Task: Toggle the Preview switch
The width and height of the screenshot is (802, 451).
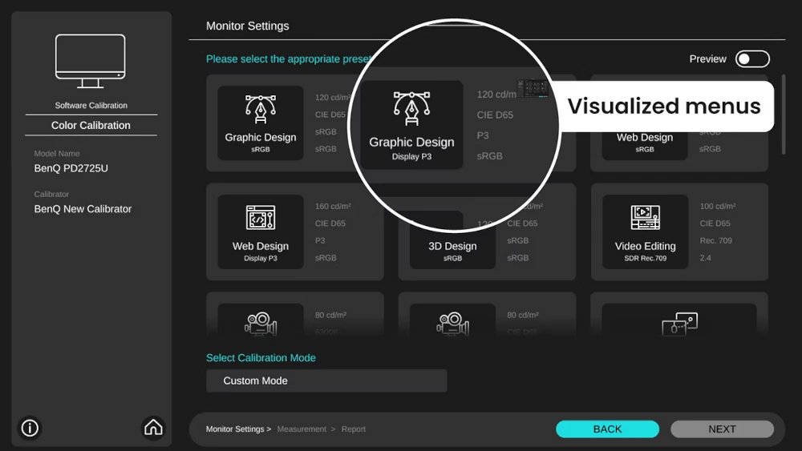Action: 752,58
